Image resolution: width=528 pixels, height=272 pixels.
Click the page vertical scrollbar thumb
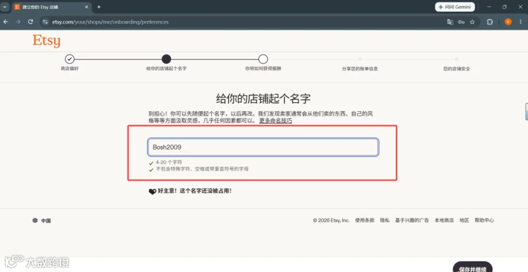526,111
